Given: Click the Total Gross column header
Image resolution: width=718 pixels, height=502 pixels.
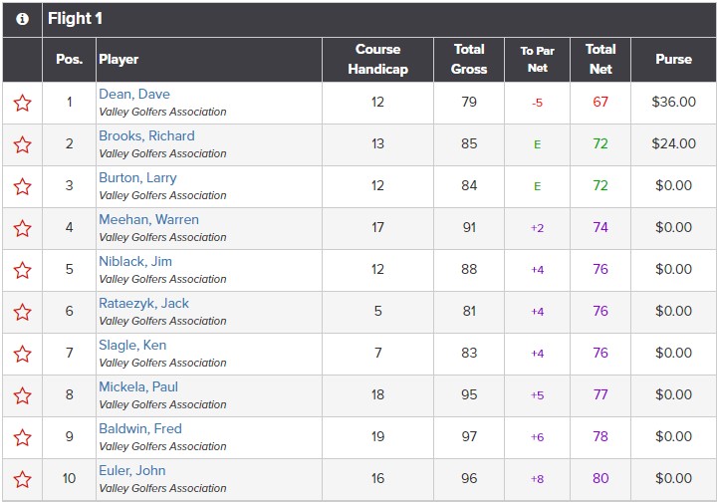Looking at the screenshot, I should pos(469,59).
